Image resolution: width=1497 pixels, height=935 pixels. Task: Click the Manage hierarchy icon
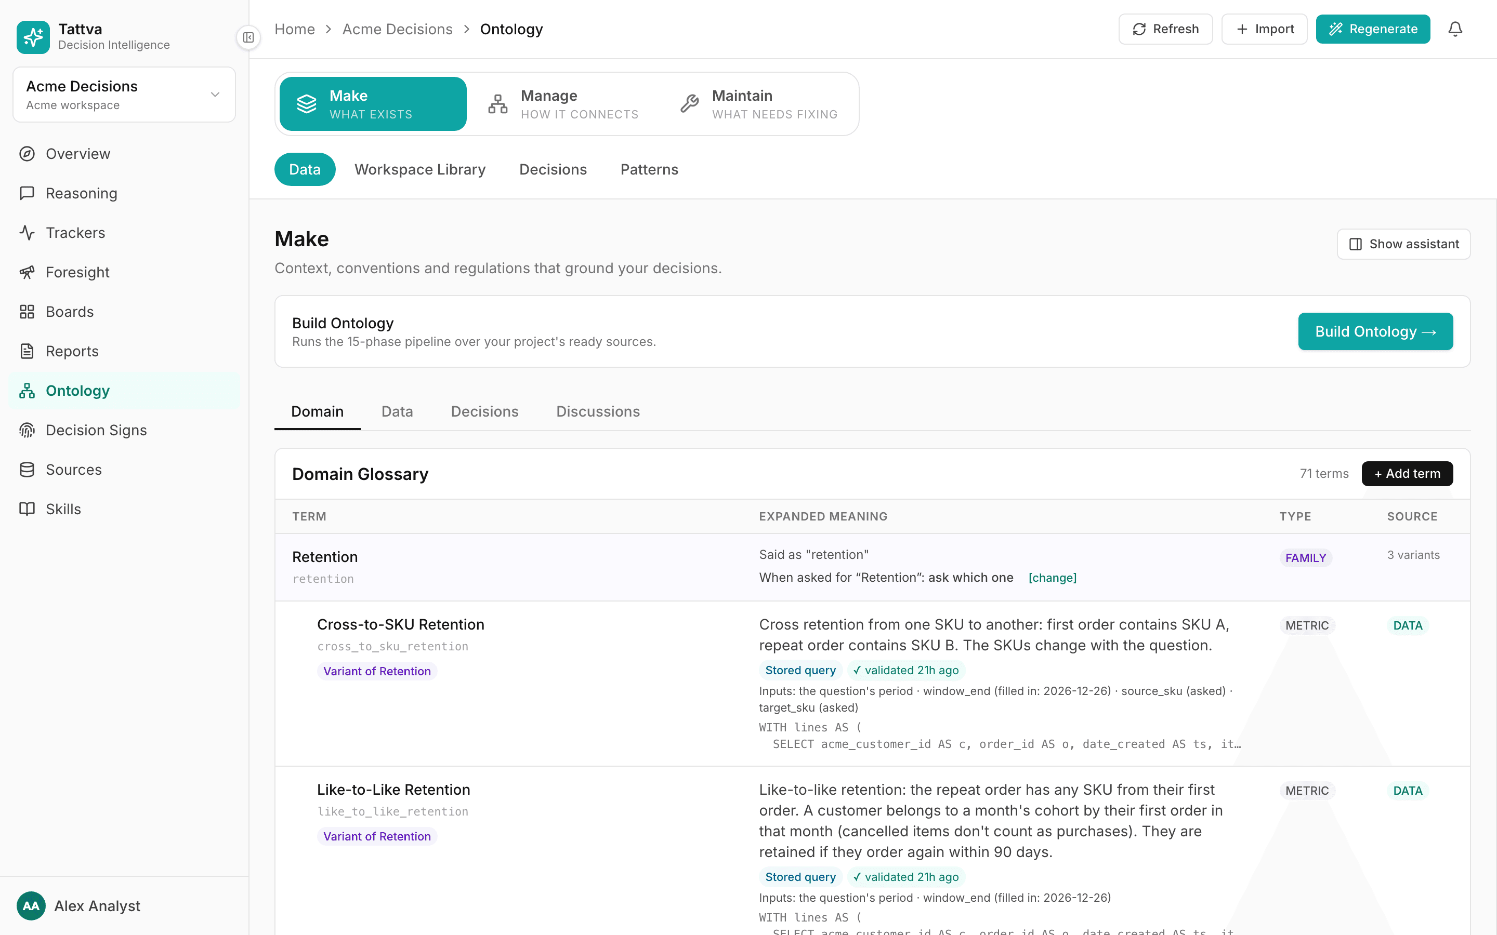click(x=498, y=104)
